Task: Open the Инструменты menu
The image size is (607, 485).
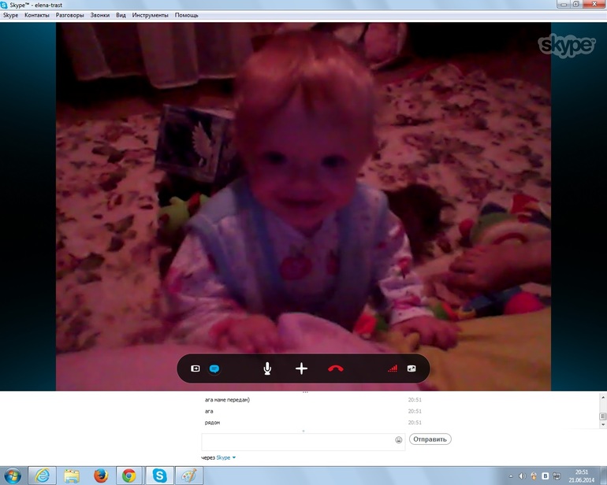Action: click(150, 15)
